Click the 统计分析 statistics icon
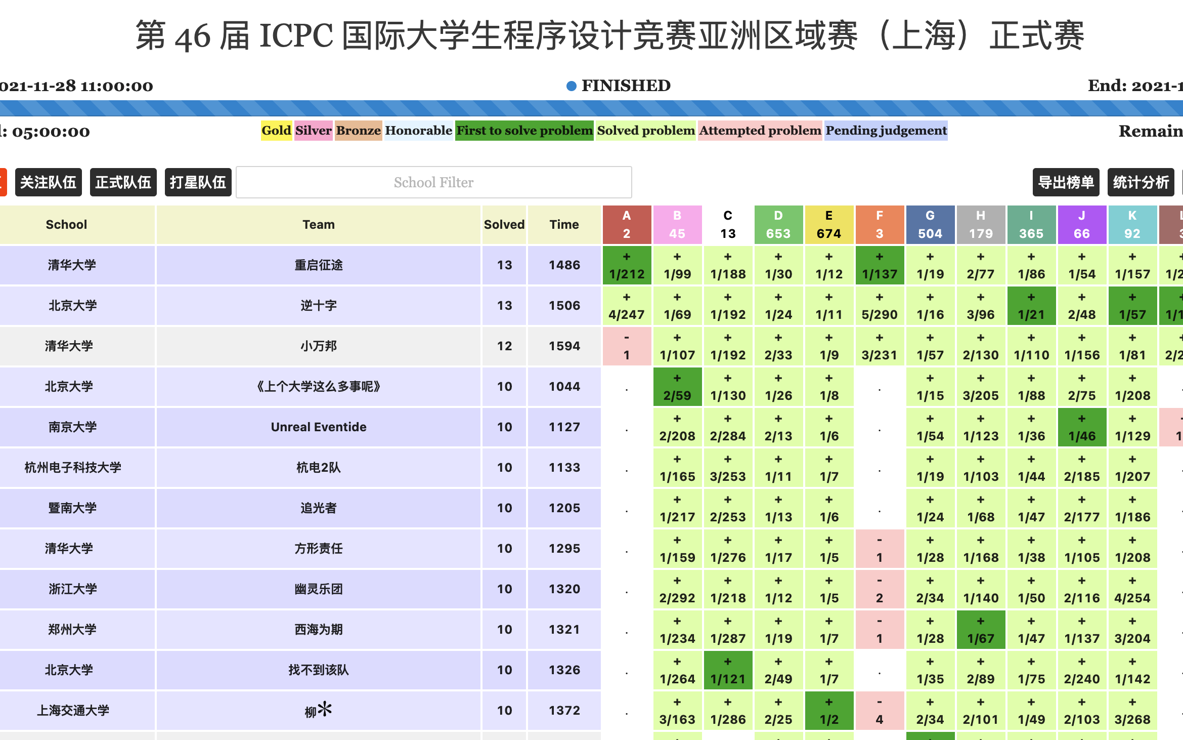 click(x=1140, y=181)
